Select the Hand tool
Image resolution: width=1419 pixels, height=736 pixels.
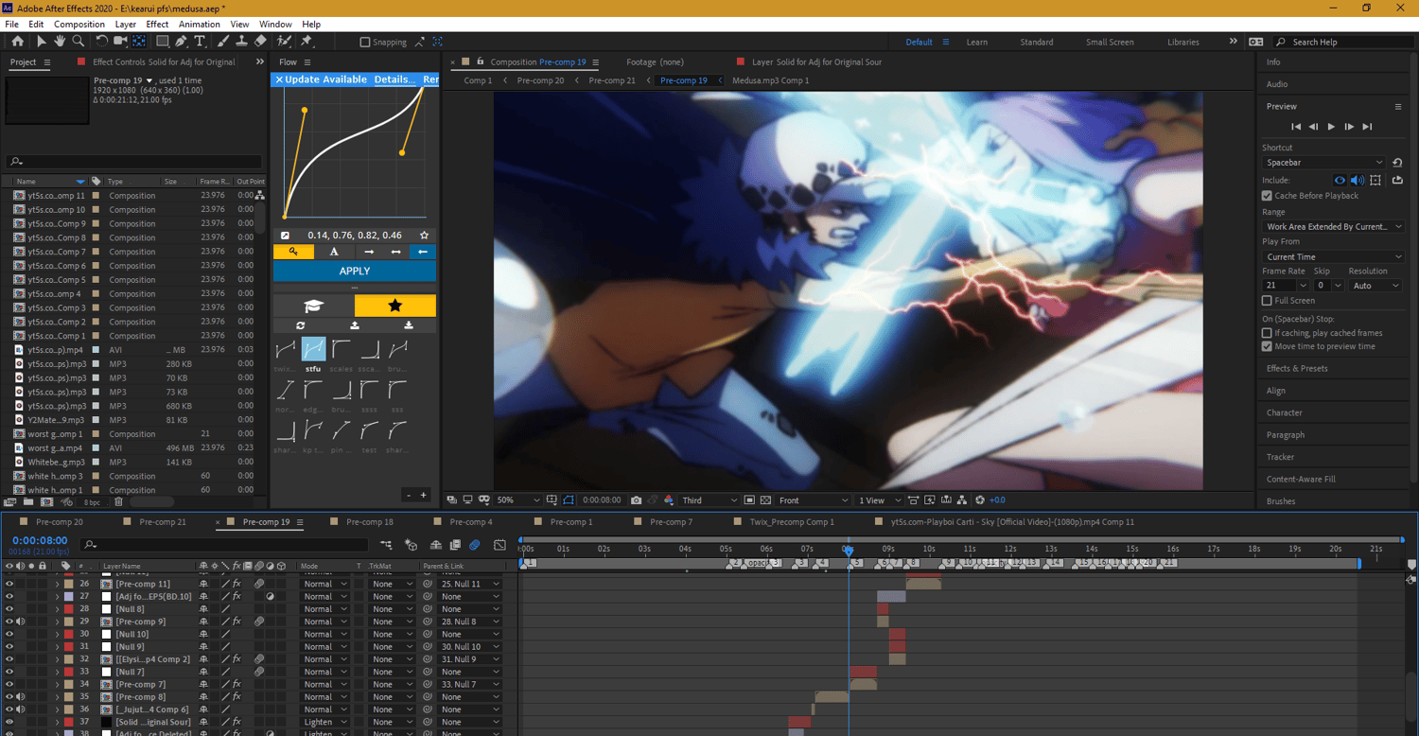click(60, 42)
